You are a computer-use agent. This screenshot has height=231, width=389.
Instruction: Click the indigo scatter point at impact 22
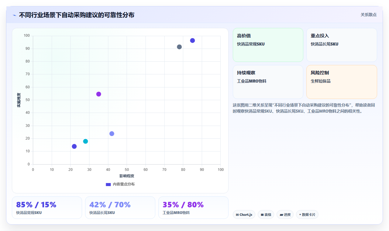[x=74, y=147]
